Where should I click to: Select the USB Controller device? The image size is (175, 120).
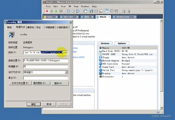click(x=128, y=64)
